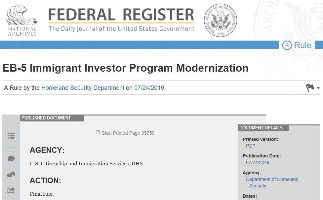Open the PDF printed version link

pyautogui.click(x=251, y=146)
